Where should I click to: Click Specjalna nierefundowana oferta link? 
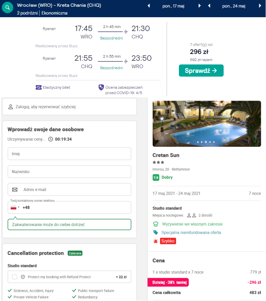coord(191,232)
